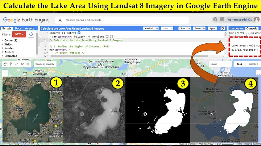Focus the Search places and datasets field
Screen dimensions: 261x146
click(122, 20)
